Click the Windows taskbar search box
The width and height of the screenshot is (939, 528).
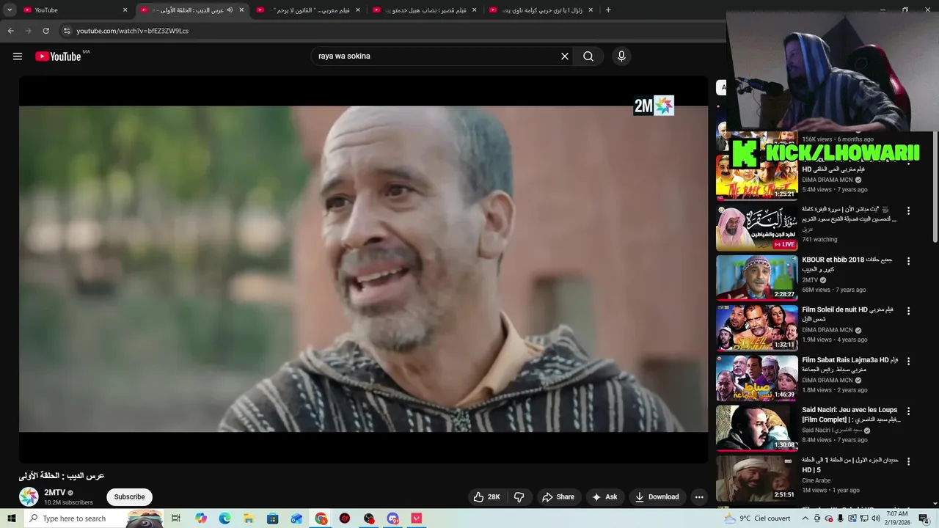[94, 518]
